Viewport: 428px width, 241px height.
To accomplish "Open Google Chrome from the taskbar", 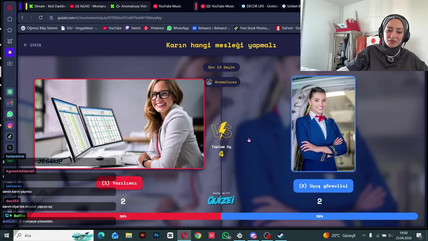I will (x=198, y=235).
